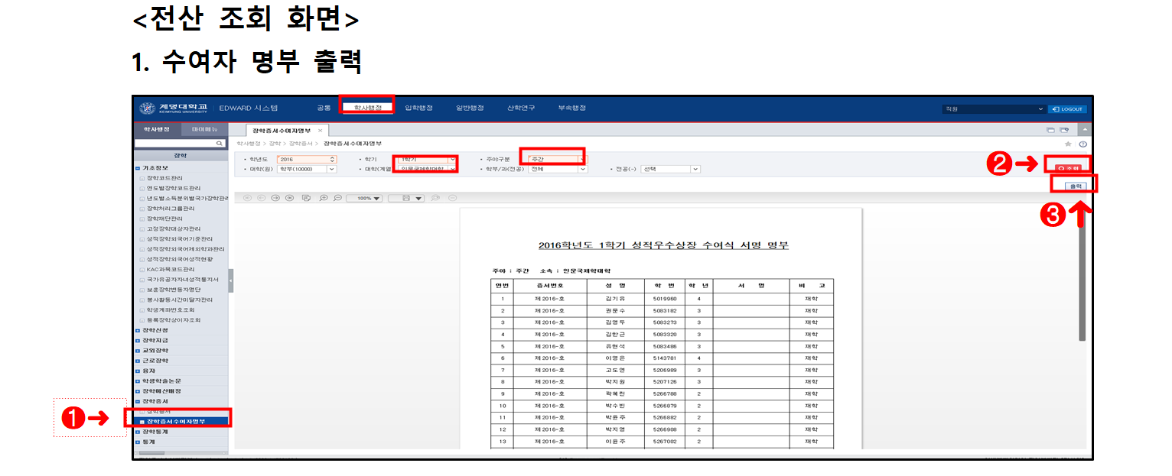Jump to last page in report viewer
This screenshot has height=476, width=1172.
pyautogui.click(x=289, y=198)
